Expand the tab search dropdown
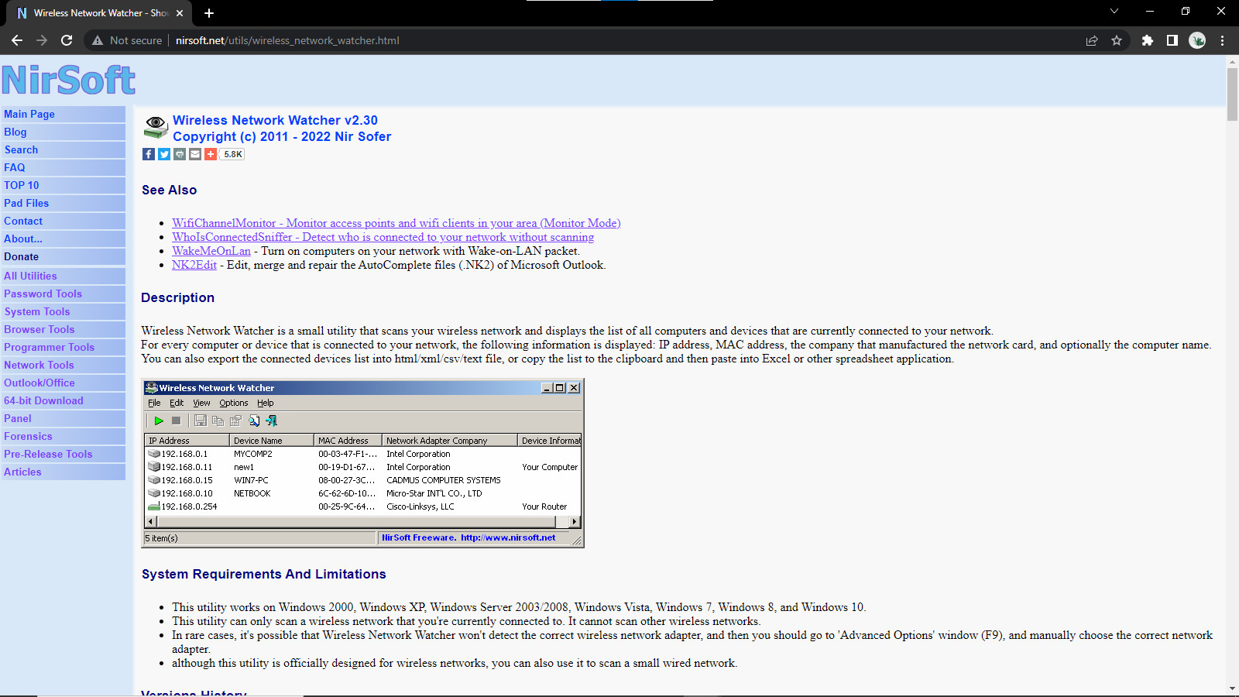The width and height of the screenshot is (1239, 697). coord(1114,11)
